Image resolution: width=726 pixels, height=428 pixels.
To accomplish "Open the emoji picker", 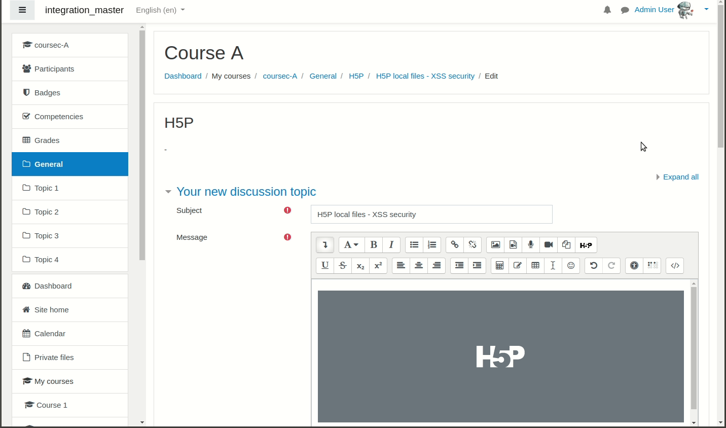I will (571, 265).
